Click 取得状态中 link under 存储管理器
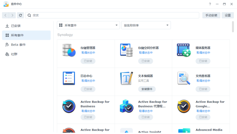Viewport: 237px width, 134px height. click(x=88, y=53)
